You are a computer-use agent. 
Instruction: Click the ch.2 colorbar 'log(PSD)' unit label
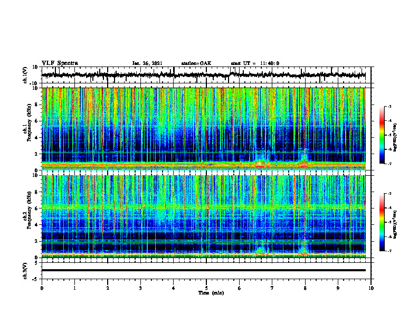[395, 225]
